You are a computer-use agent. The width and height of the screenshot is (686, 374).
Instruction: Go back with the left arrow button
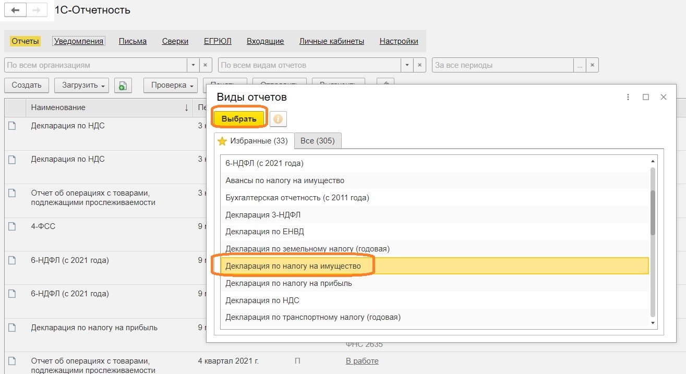[x=15, y=10]
